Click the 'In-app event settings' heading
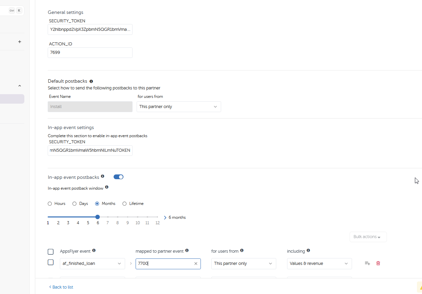 click(71, 128)
